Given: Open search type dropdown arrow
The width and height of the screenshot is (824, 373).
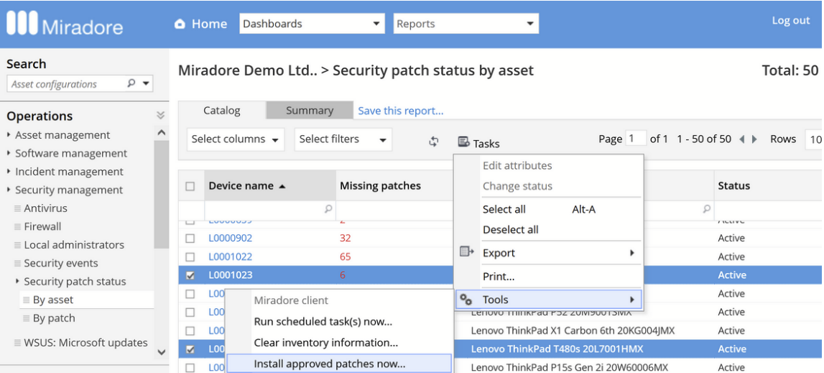Looking at the screenshot, I should 146,83.
